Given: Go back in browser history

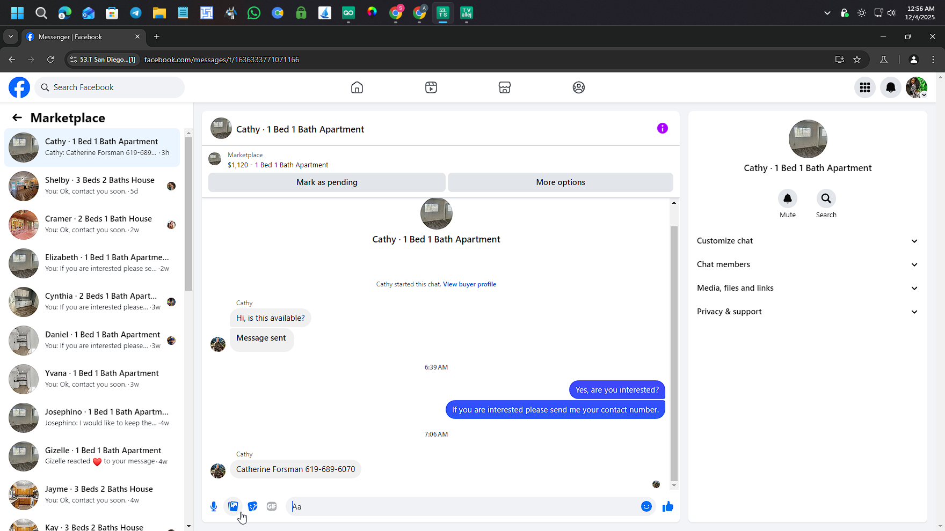Looking at the screenshot, I should click(x=12, y=60).
